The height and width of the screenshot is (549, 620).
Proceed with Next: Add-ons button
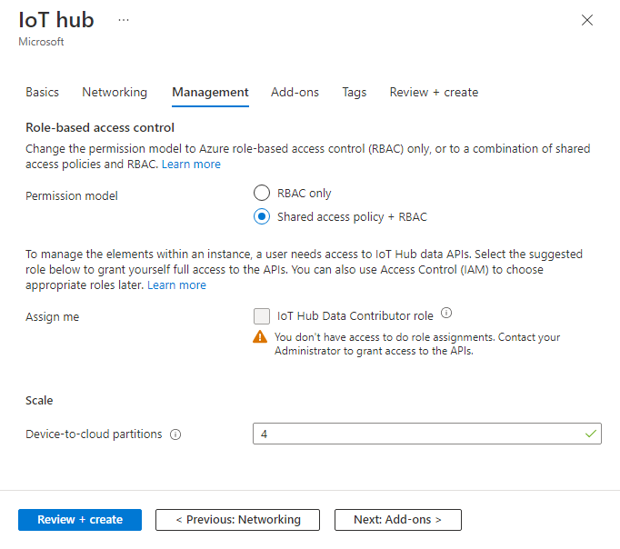(x=397, y=520)
